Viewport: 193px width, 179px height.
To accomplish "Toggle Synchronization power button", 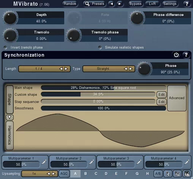I will 176,55.
